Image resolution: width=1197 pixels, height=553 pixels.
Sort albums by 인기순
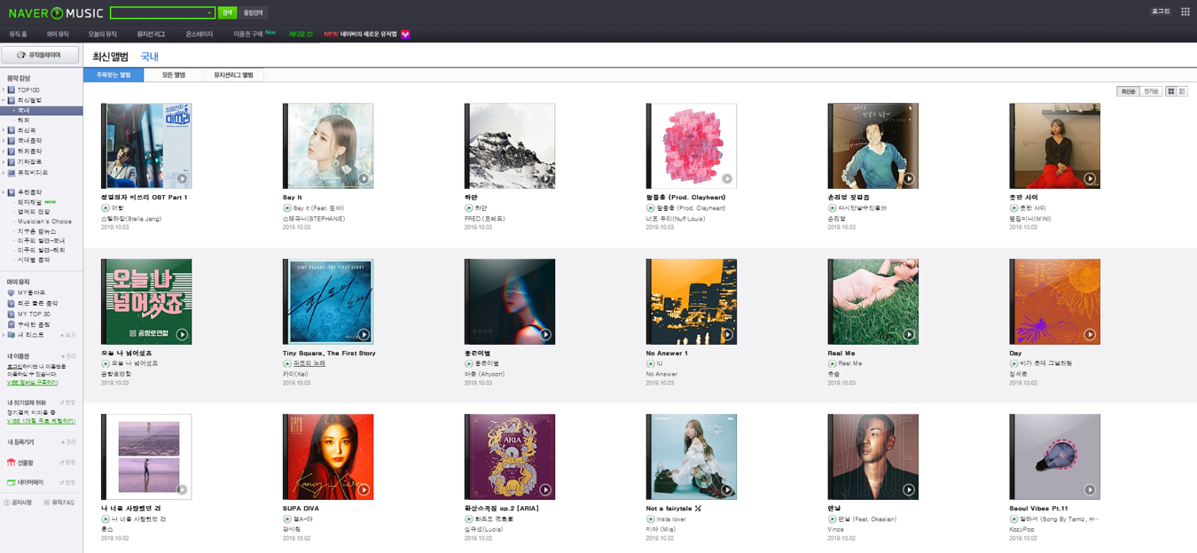(x=1151, y=91)
